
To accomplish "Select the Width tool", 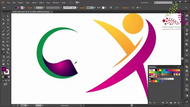I will click(3, 42).
